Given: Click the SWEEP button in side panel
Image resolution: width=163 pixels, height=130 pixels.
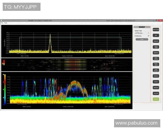Looking at the screenshot, I should click(156, 76).
